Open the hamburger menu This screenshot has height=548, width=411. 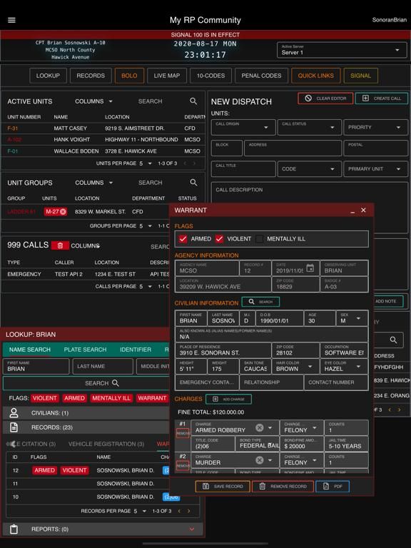coord(11,20)
